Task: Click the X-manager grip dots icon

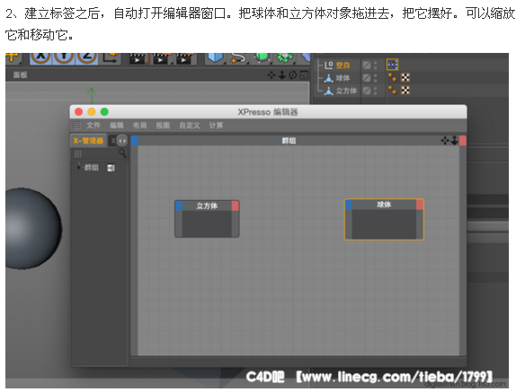Action: 77,153
